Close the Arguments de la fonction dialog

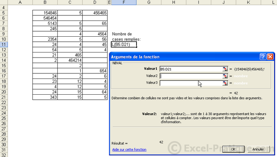pyautogui.click(x=270, y=57)
